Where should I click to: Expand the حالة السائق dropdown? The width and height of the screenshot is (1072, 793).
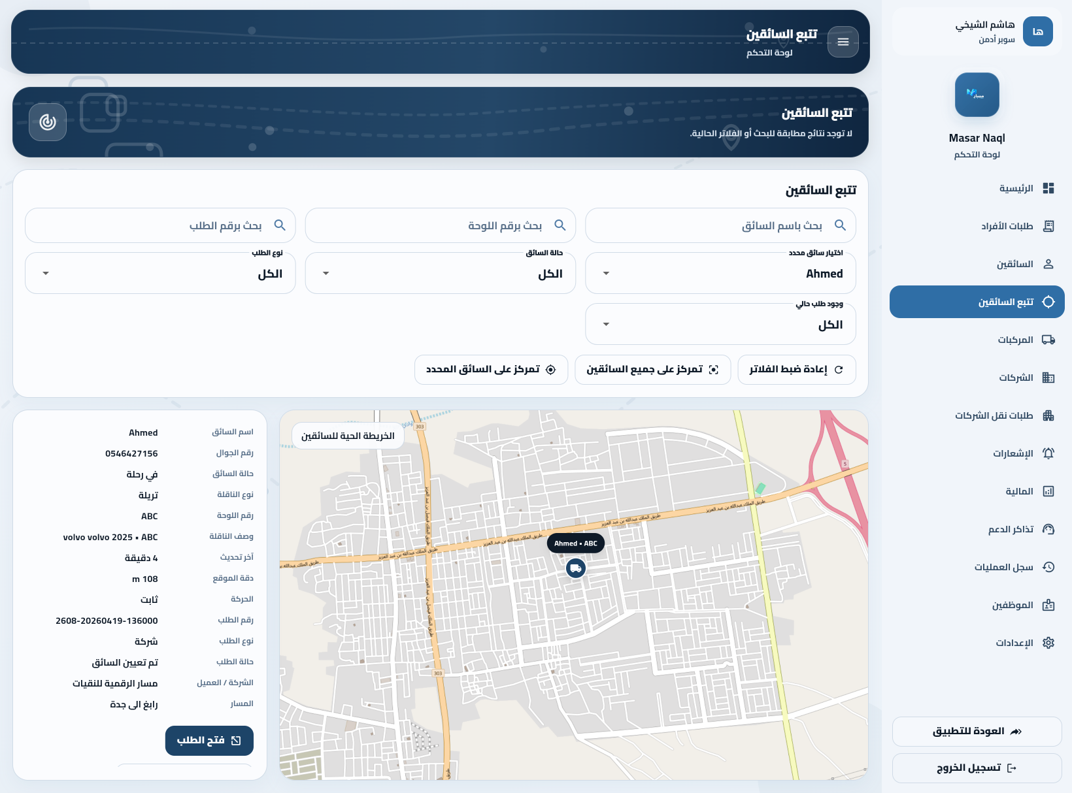point(440,274)
